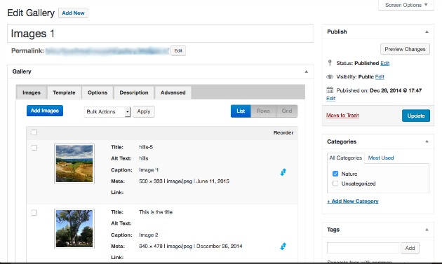Screen dimensions: 442x264
Task: Switch to Rows view
Action: click(263, 111)
